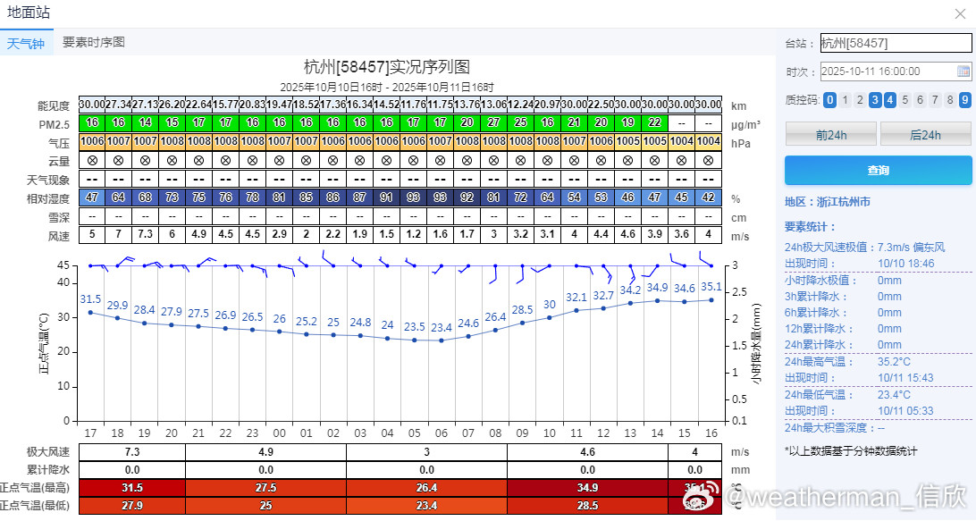
Task: Toggle quality control code 8
Action: [x=950, y=99]
